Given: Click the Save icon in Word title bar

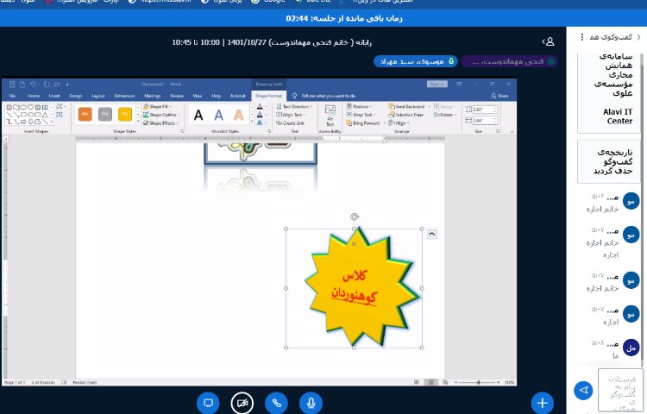Looking at the screenshot, I should tap(12, 85).
